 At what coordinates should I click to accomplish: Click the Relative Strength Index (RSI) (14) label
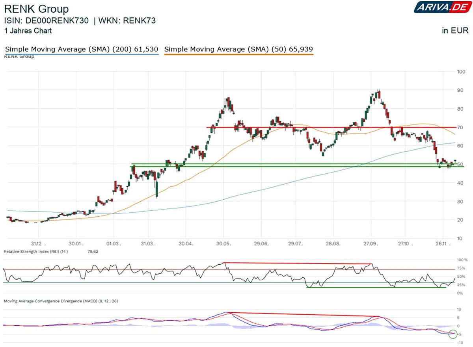point(36,251)
